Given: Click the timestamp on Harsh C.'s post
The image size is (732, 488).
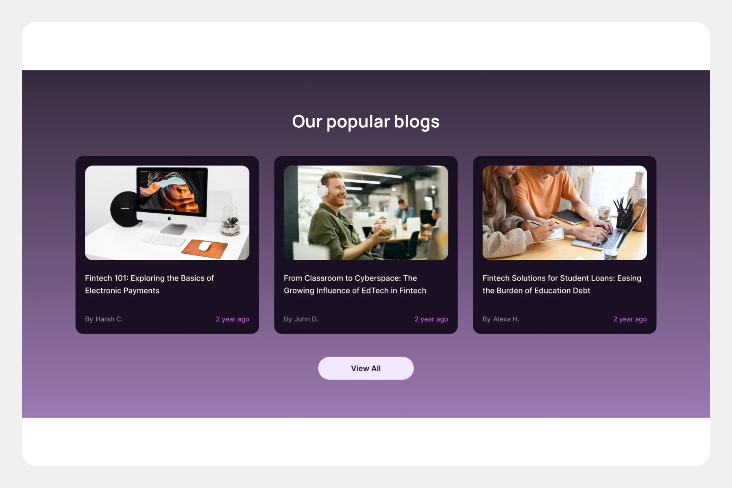Looking at the screenshot, I should point(233,319).
